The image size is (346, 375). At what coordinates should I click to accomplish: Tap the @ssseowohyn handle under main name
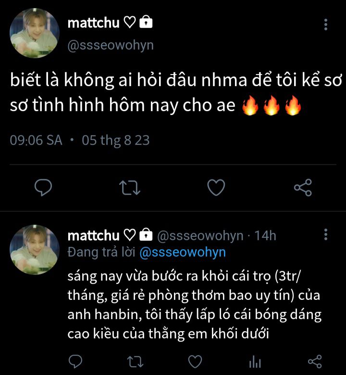point(111,45)
